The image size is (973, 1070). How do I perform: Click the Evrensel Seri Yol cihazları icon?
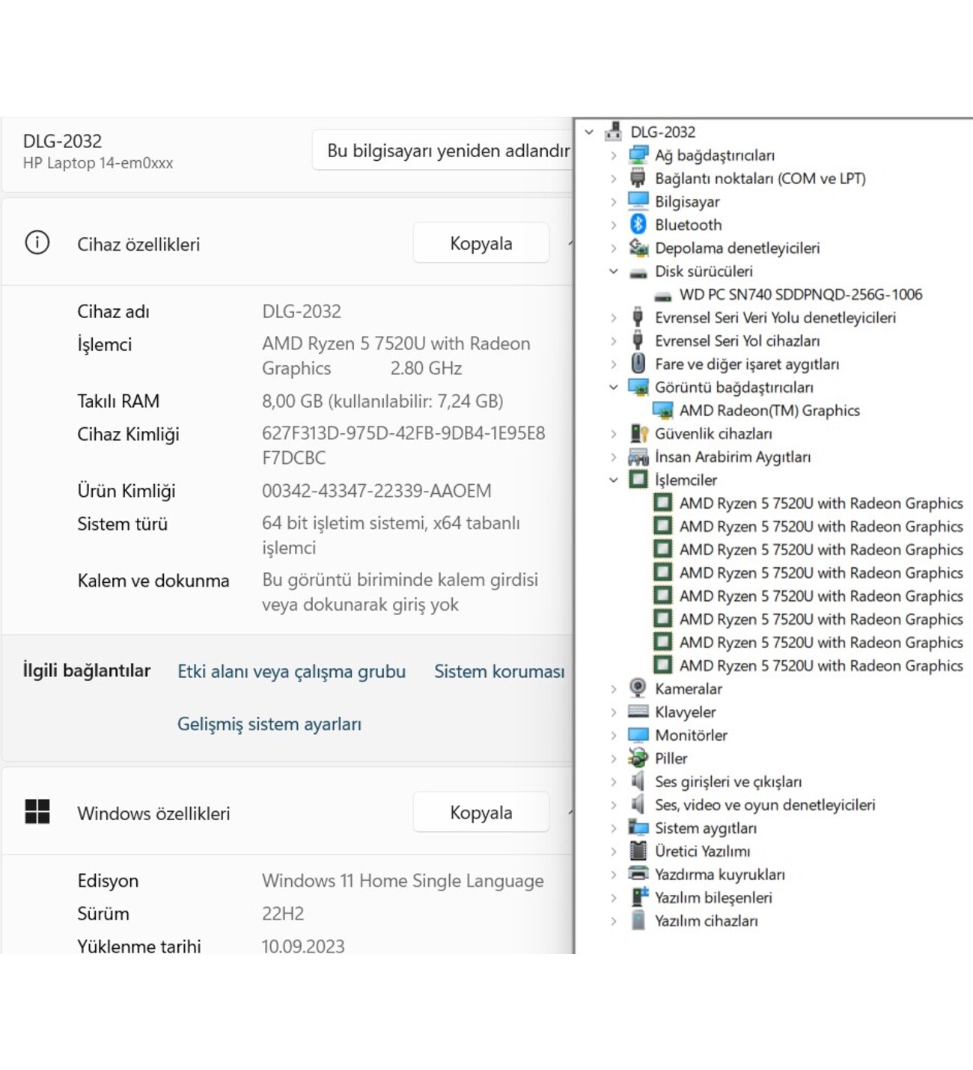[638, 340]
